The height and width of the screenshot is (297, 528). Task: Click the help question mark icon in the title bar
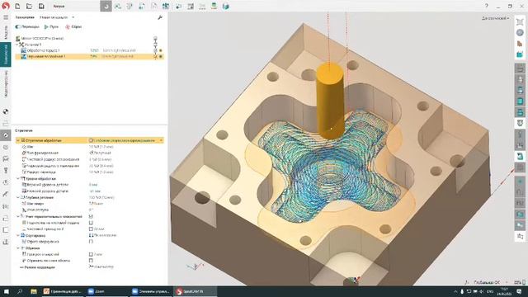[487, 6]
